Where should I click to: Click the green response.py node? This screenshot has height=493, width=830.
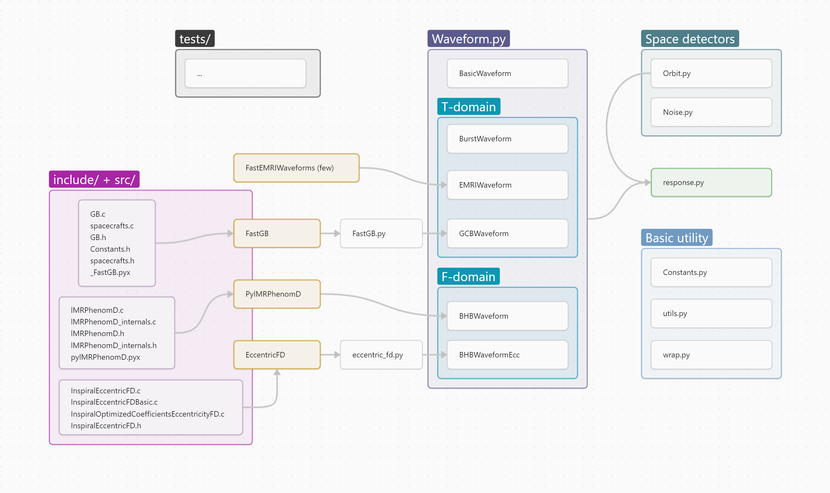point(711,182)
